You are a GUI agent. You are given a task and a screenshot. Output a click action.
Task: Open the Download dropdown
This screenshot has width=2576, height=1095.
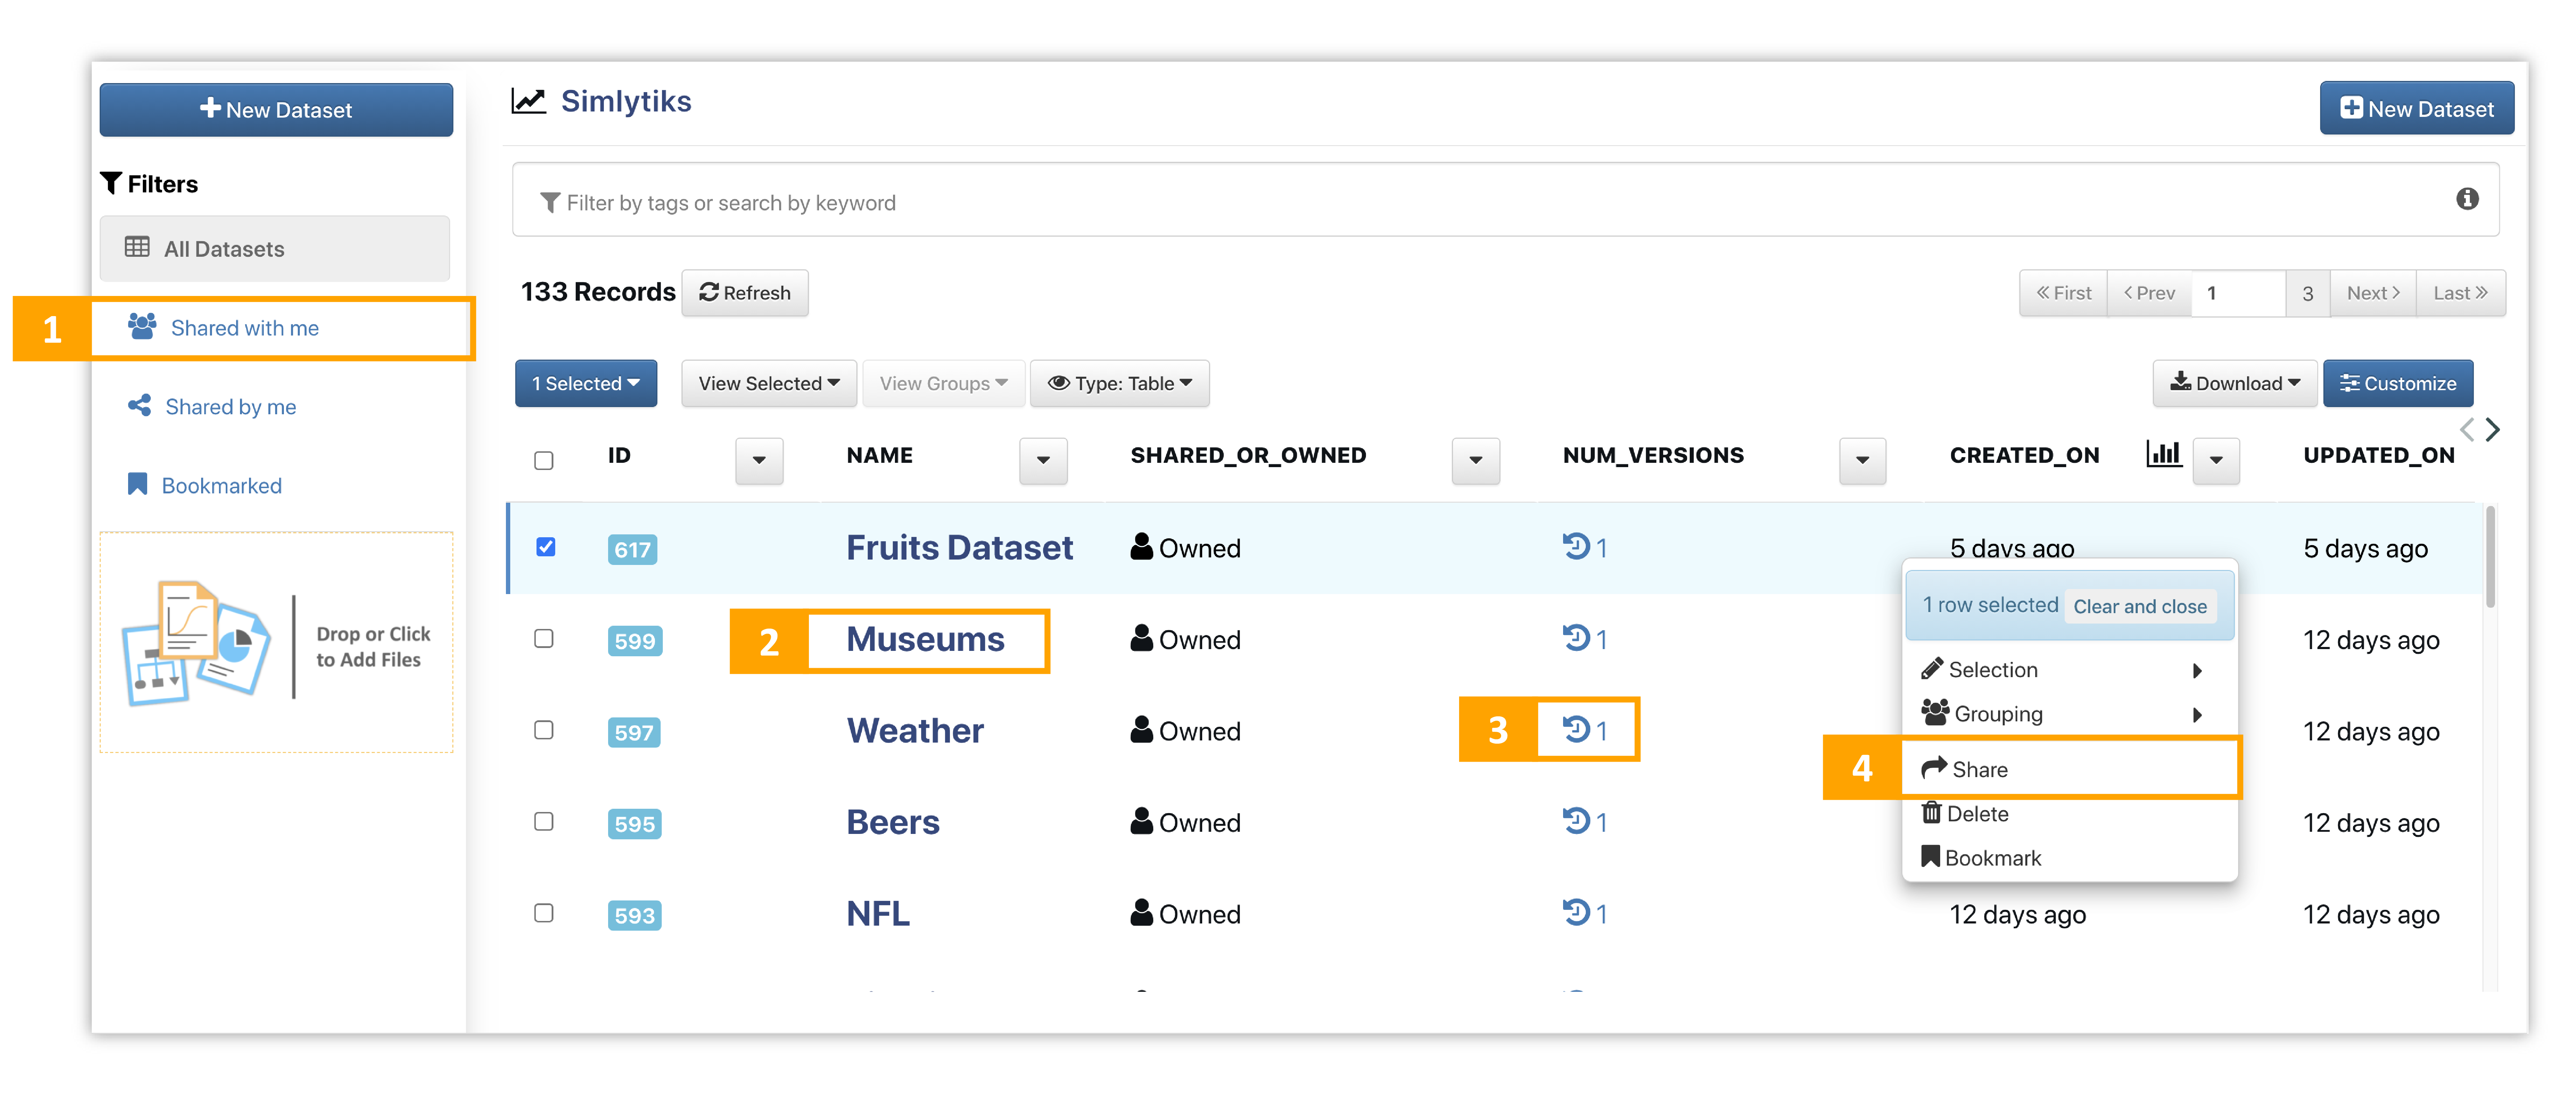click(x=2234, y=384)
